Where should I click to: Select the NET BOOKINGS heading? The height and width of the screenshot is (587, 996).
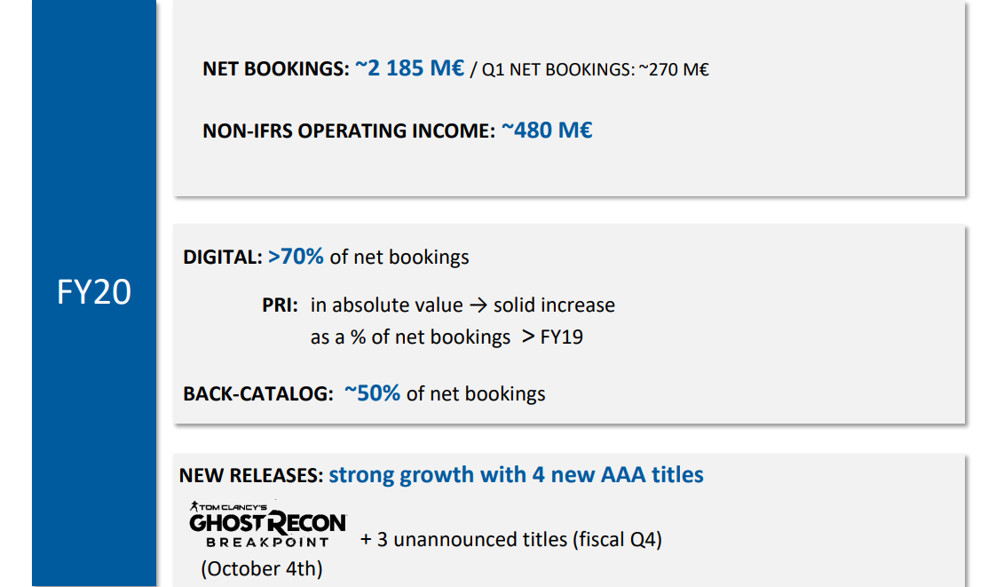pyautogui.click(x=275, y=69)
